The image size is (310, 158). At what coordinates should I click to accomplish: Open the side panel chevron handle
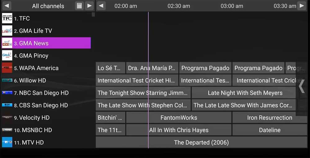pos(302,86)
